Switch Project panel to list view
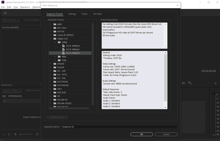This screenshot has height=141, width=220. point(10,134)
